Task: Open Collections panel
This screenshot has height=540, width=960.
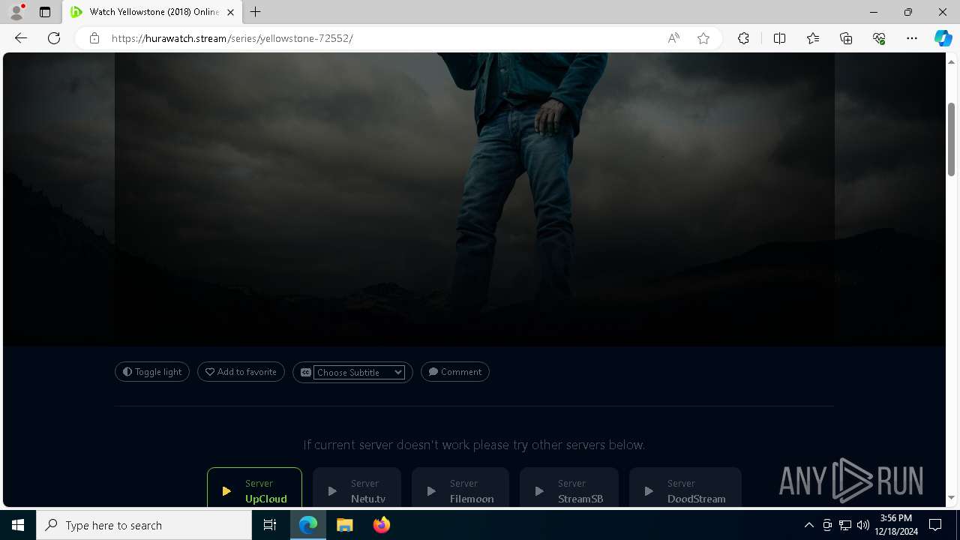Action: pyautogui.click(x=846, y=38)
